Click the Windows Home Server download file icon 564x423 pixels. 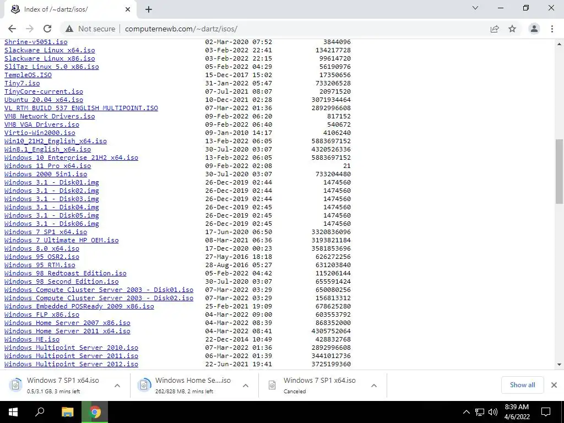pyautogui.click(x=144, y=385)
